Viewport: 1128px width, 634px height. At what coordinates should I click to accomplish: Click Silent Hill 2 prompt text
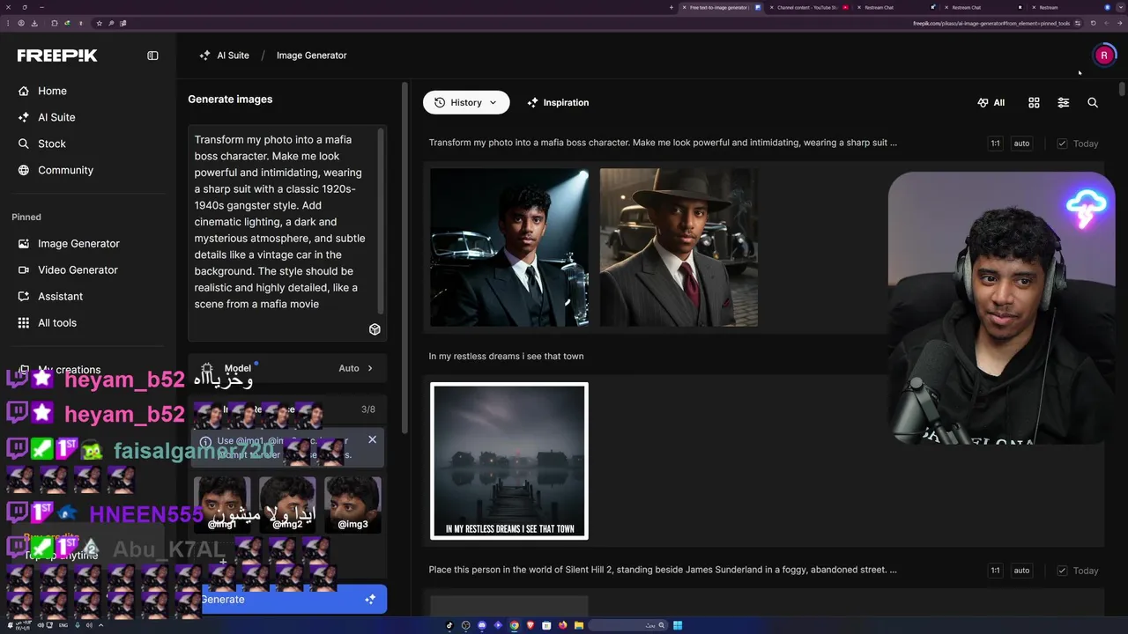(x=663, y=570)
